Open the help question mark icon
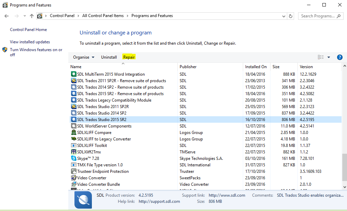 pos(340,58)
